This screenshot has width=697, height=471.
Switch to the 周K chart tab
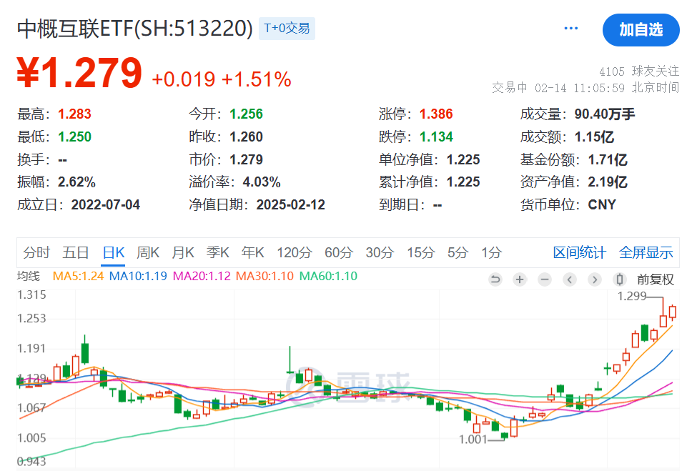148,253
